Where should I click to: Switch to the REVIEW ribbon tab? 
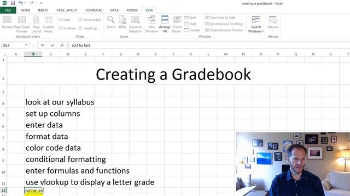point(132,10)
